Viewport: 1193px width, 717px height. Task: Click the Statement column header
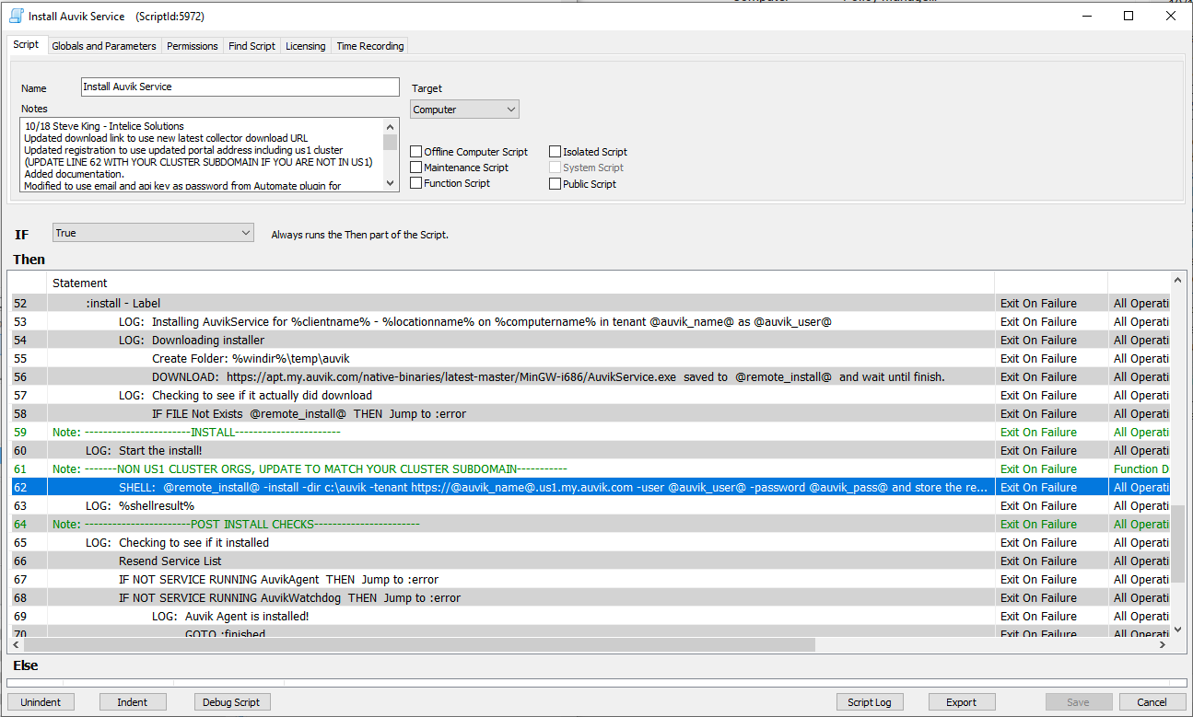click(x=520, y=283)
